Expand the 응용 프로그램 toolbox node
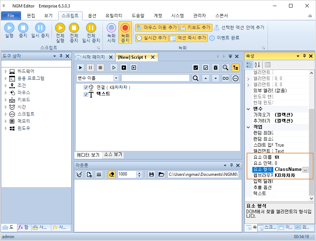Screen dimensions: 316x241 6,78
